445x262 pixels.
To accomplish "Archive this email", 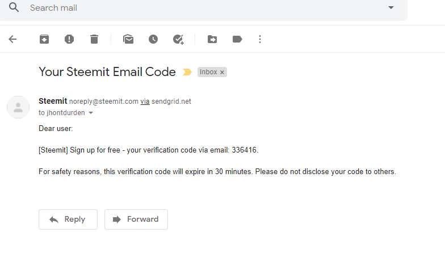I will coord(44,39).
